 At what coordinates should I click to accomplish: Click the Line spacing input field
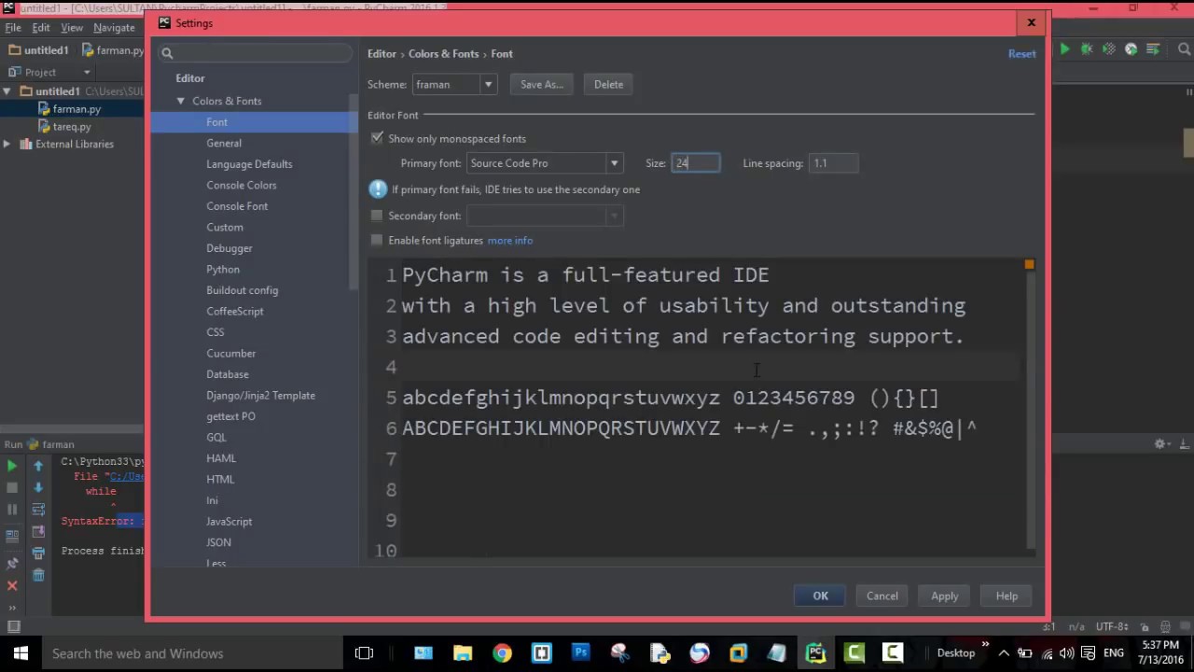[x=834, y=163]
